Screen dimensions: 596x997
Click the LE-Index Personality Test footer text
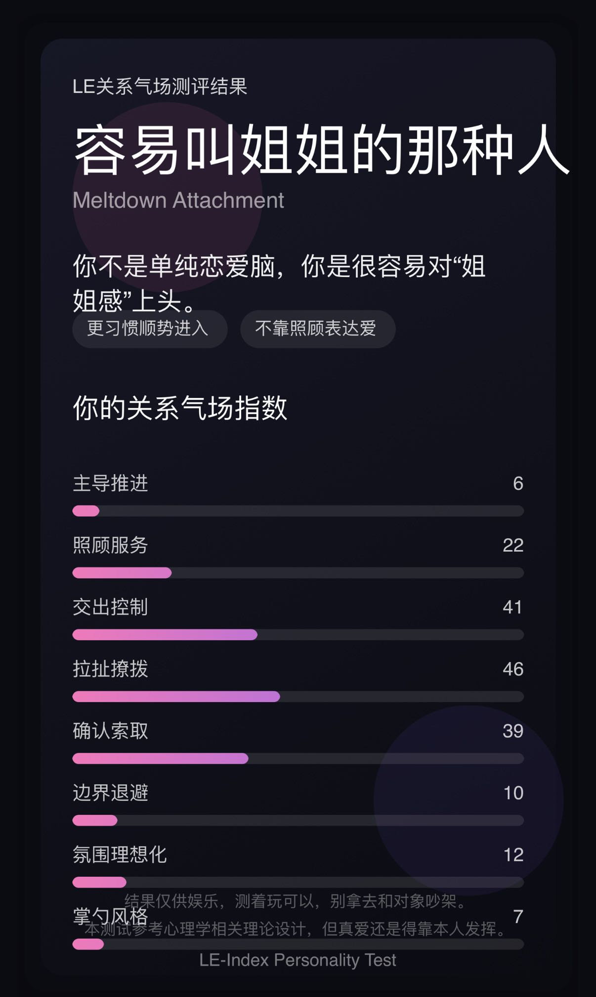click(298, 960)
